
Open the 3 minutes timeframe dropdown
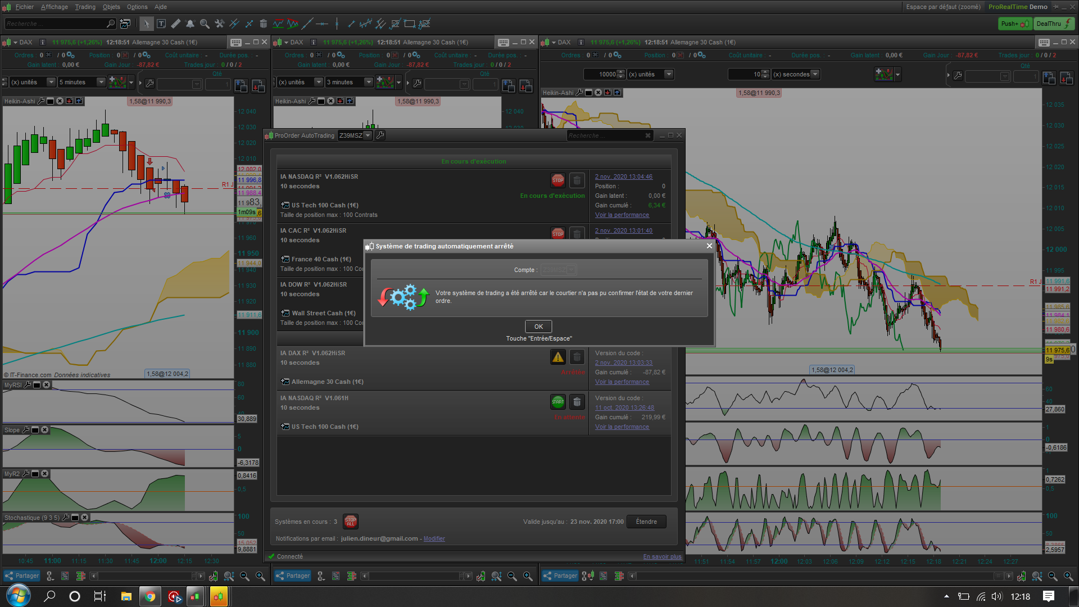point(369,82)
